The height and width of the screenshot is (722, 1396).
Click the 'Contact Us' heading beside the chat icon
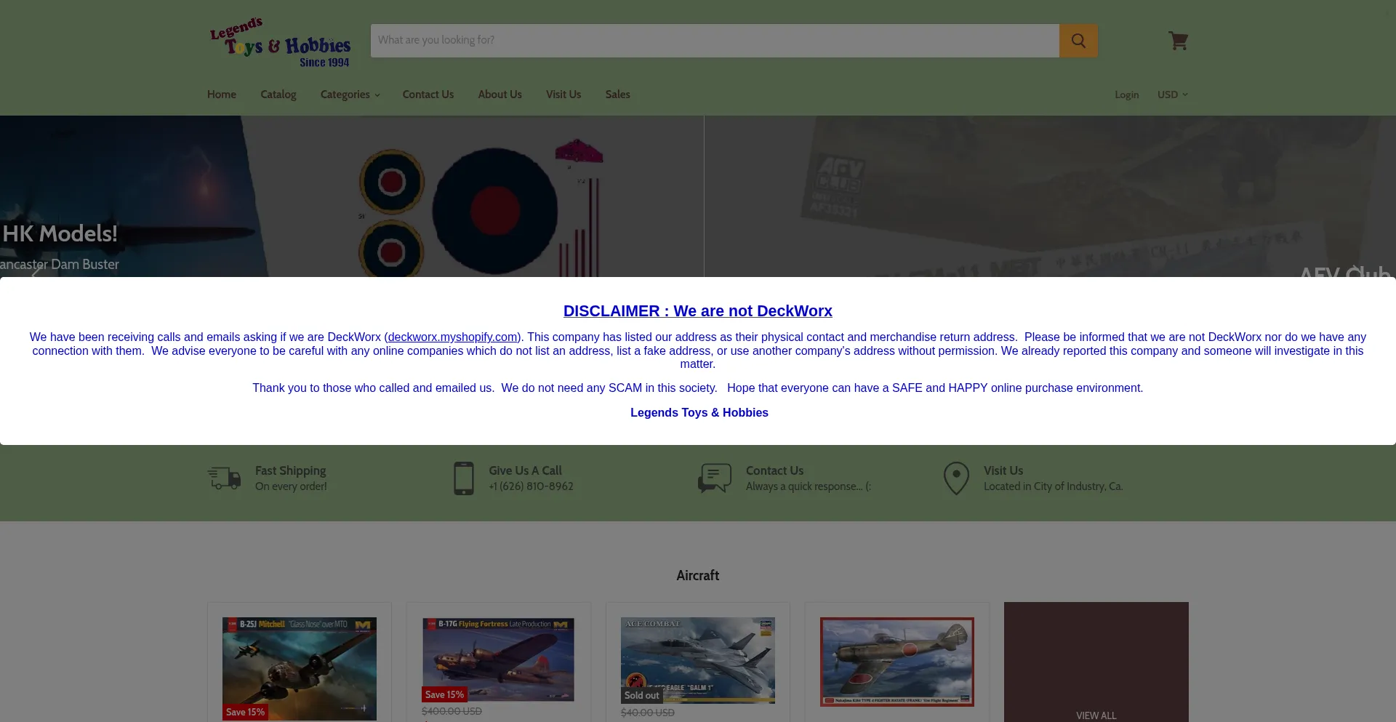(x=775, y=470)
